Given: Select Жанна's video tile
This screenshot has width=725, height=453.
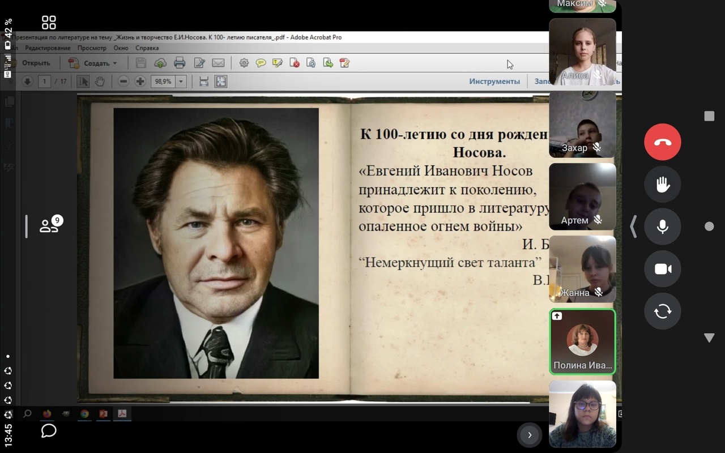Looking at the screenshot, I should tap(582, 269).
